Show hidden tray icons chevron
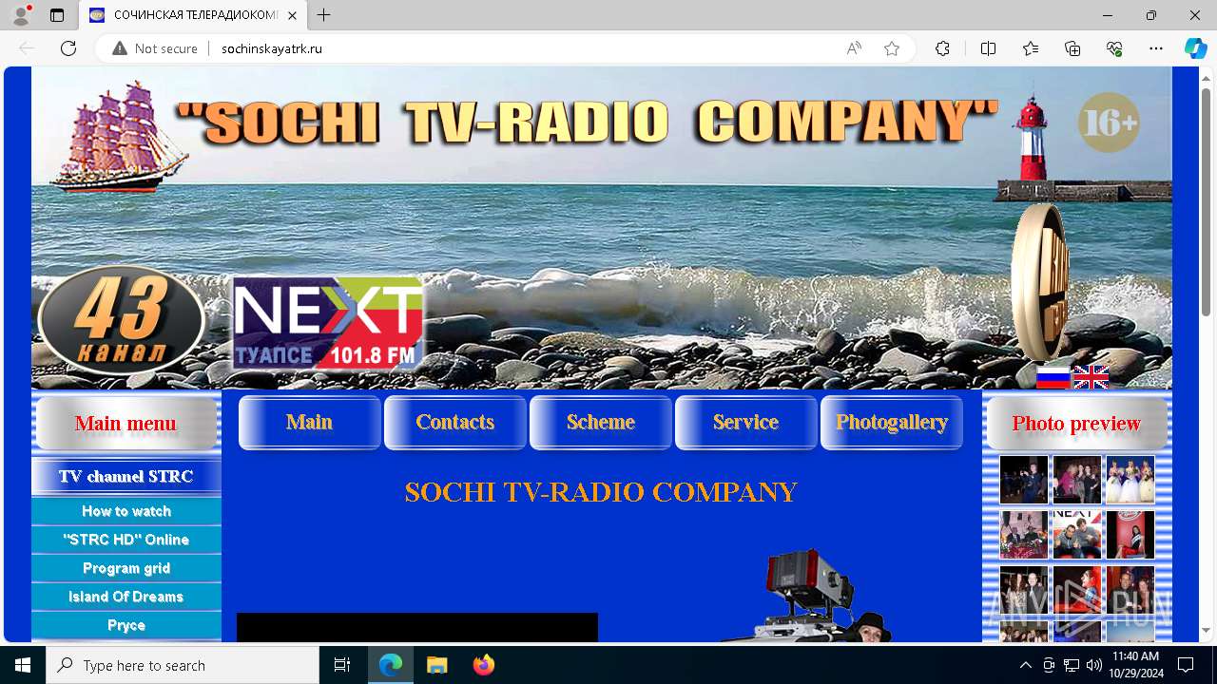Screen dimensions: 1217x684 tap(1025, 665)
